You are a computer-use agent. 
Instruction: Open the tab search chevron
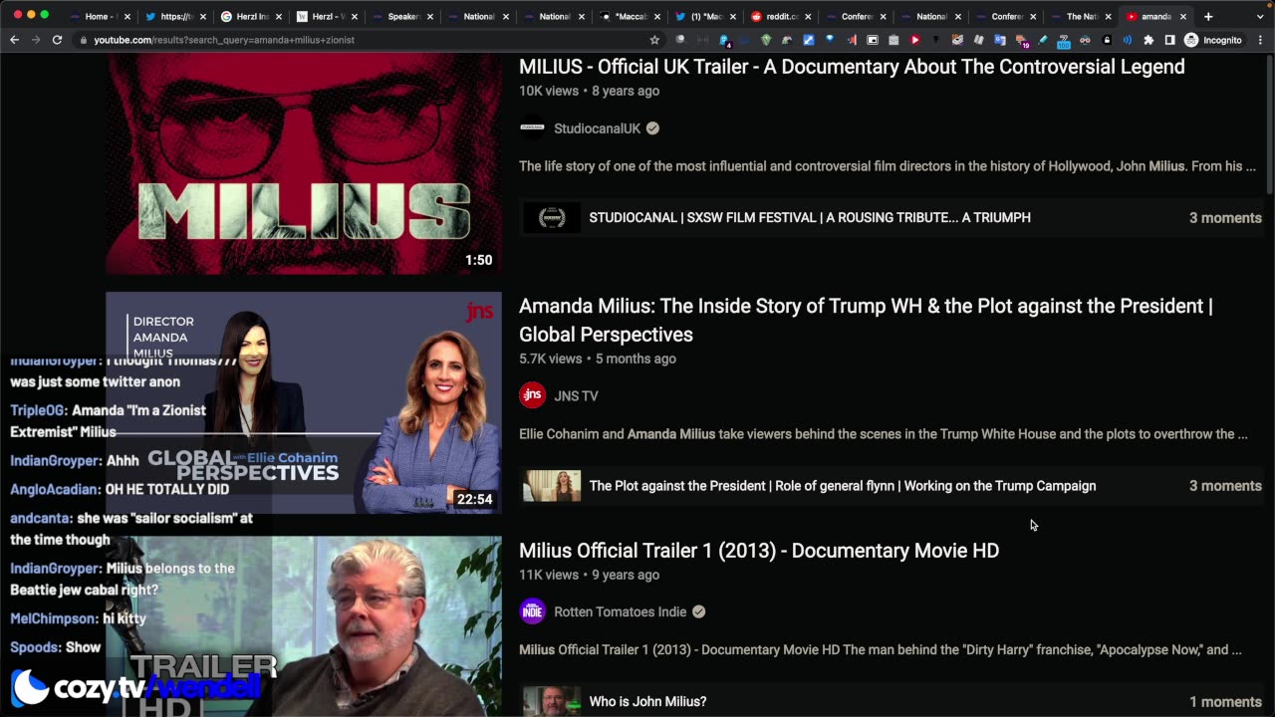pos(1260,16)
